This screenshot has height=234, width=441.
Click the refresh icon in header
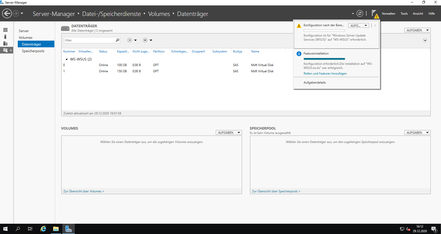click(x=360, y=13)
